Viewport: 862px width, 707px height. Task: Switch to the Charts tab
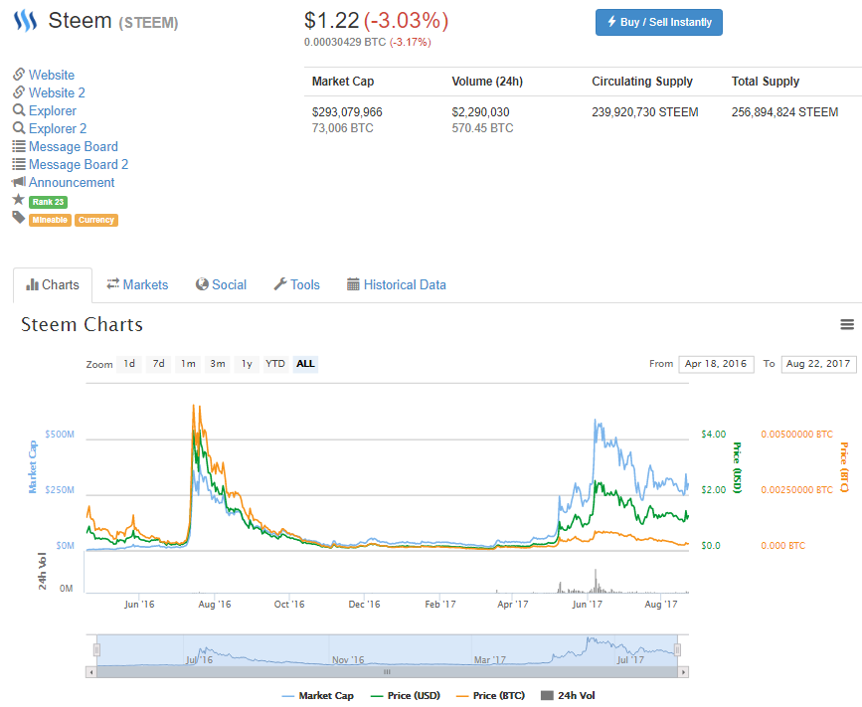[x=53, y=284]
